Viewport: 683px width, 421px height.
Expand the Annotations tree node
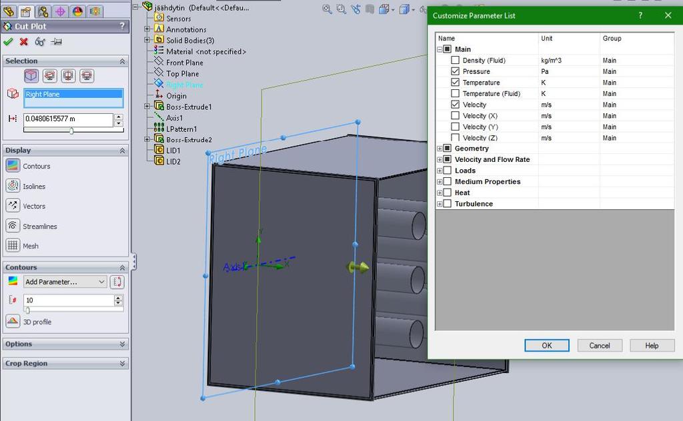(x=147, y=29)
